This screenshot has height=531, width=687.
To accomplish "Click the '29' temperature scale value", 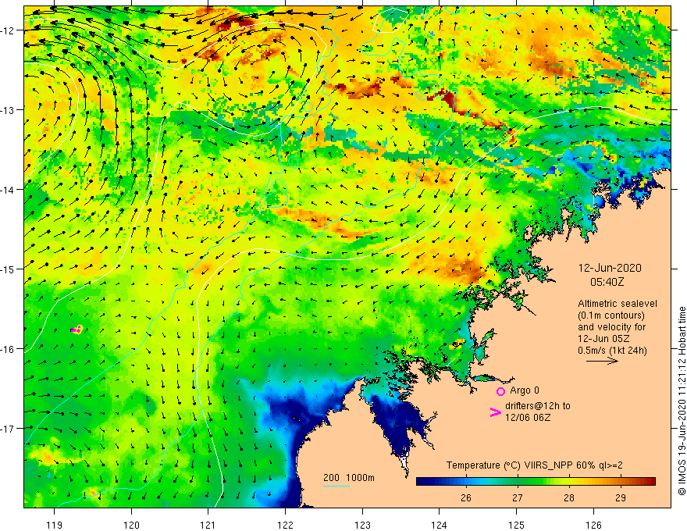I will 621,497.
